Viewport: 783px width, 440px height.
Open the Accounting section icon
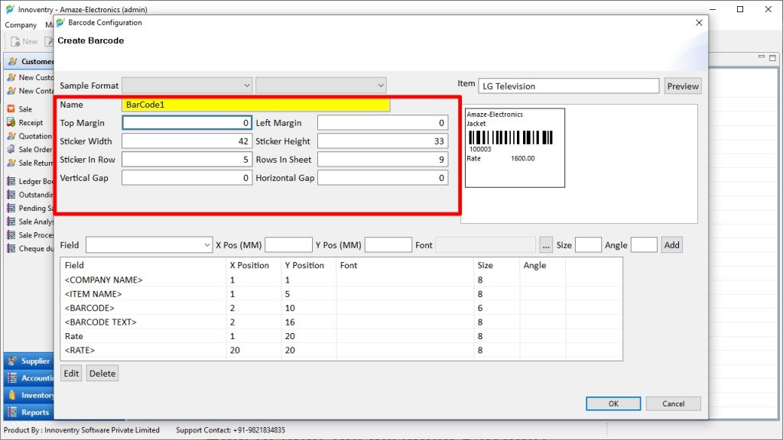(x=12, y=378)
